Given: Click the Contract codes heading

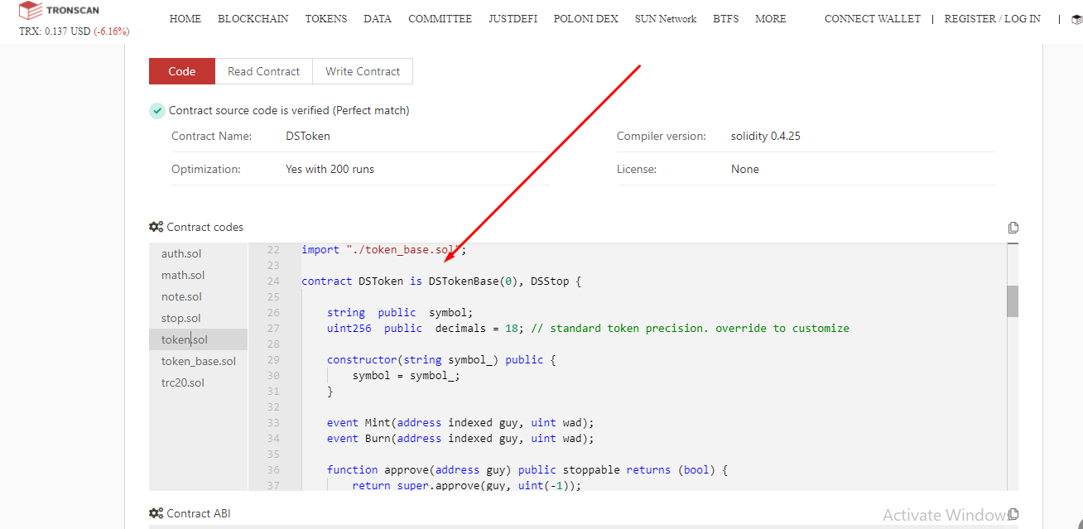Looking at the screenshot, I should [x=205, y=227].
